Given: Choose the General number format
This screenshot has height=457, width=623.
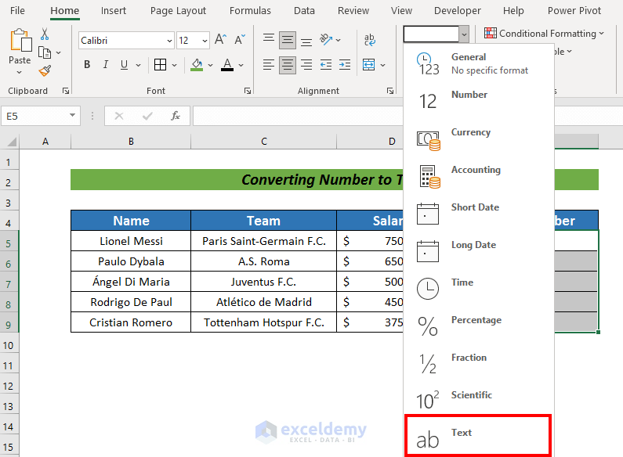Looking at the screenshot, I should point(479,63).
